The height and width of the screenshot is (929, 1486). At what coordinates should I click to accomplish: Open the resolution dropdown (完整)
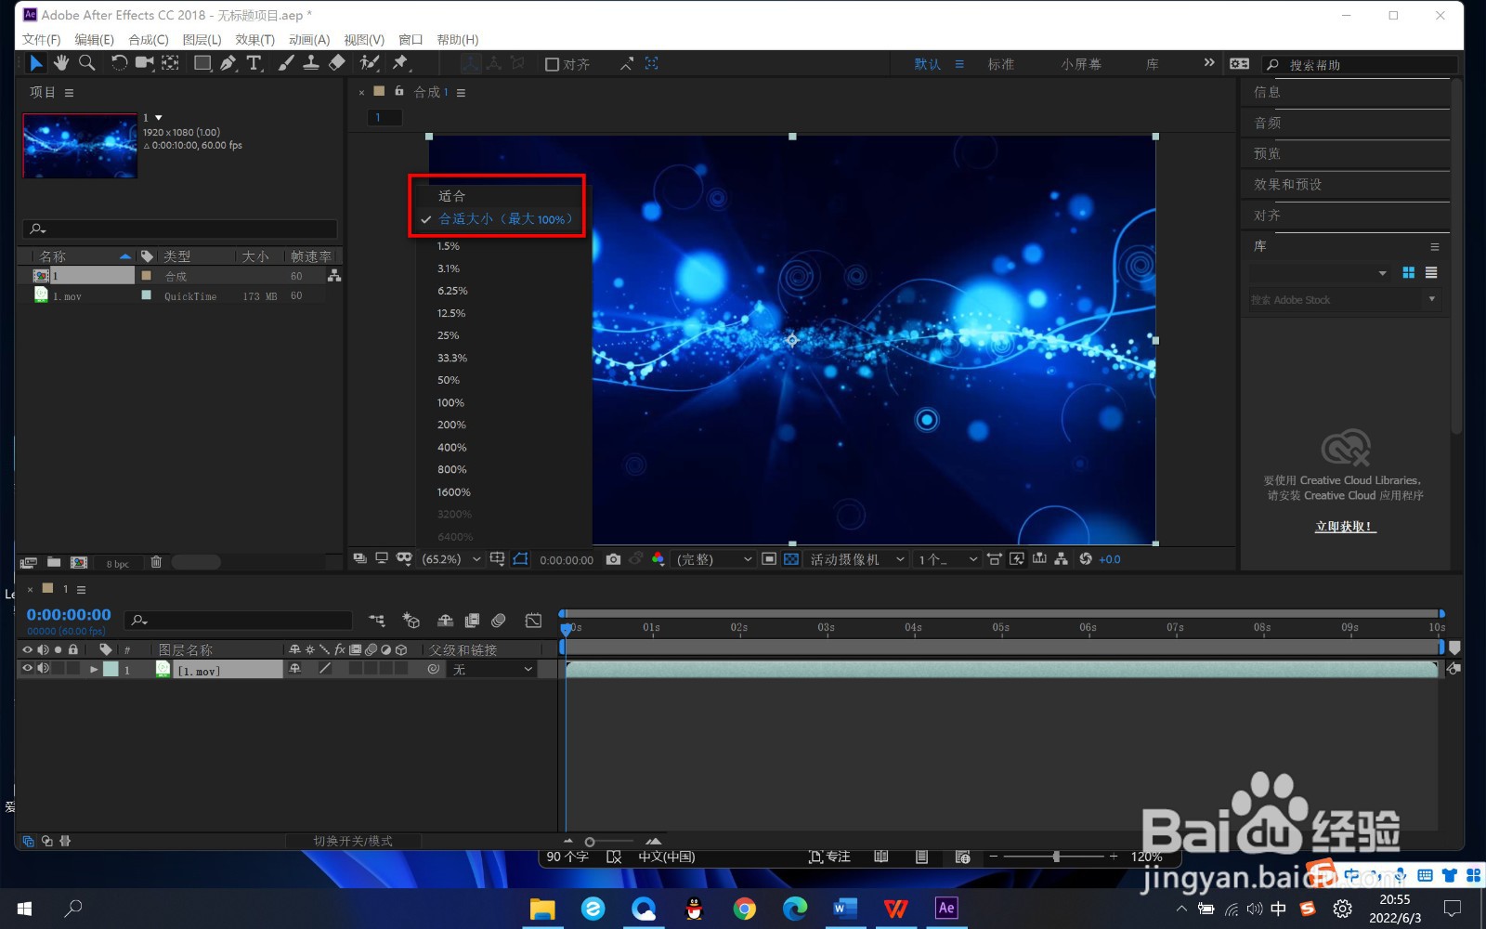coord(713,559)
